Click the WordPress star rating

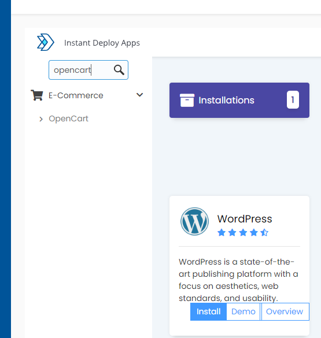(243, 233)
